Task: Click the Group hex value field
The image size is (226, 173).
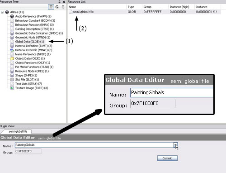Action: (28, 151)
